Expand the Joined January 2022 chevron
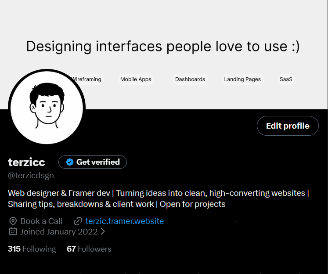Image resolution: width=328 pixels, height=274 pixels. pyautogui.click(x=103, y=231)
